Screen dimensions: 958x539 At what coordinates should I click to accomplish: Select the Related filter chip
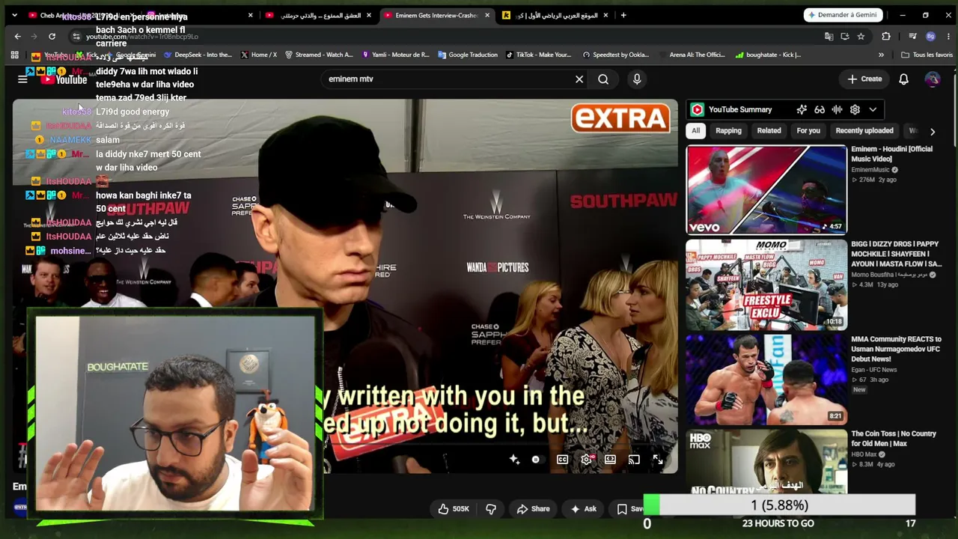coord(769,130)
